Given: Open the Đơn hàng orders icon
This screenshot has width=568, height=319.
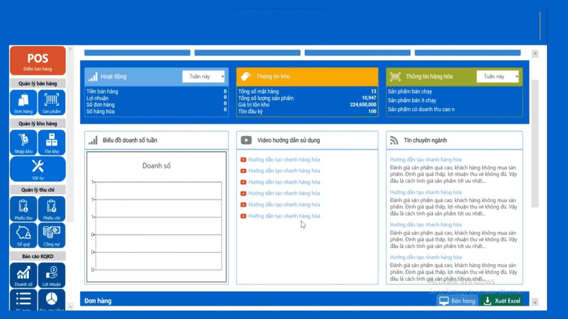Looking at the screenshot, I should (x=23, y=102).
